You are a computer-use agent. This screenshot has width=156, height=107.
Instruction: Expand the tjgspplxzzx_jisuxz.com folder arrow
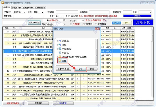pos(58,57)
